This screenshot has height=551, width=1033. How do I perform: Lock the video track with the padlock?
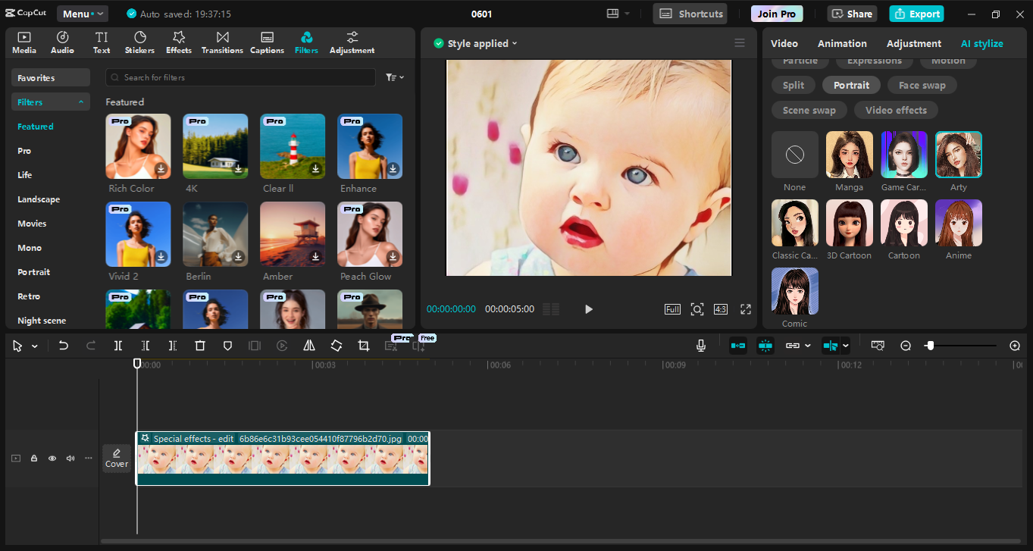[x=33, y=458]
